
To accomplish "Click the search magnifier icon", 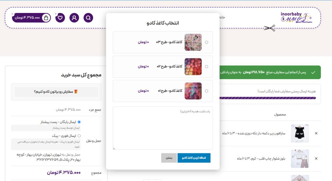I will point(88,18).
